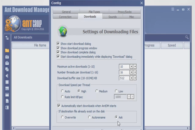This screenshot has width=195, height=130.
Task: Sort by Speed column header
Action: coord(172,45)
